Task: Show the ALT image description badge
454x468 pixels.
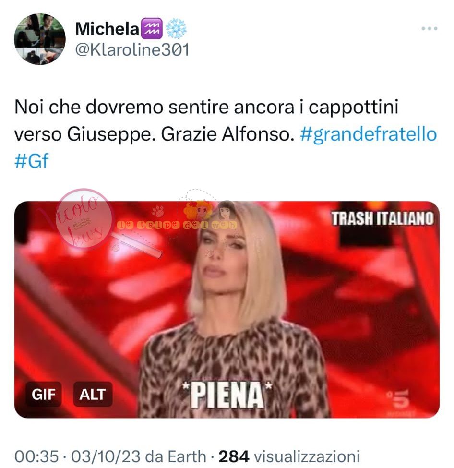Action: [x=93, y=394]
